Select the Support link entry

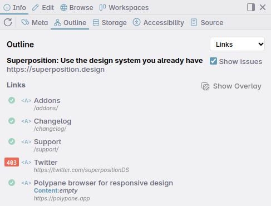coord(47,142)
